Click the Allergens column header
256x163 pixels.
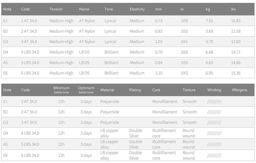pos(239,90)
